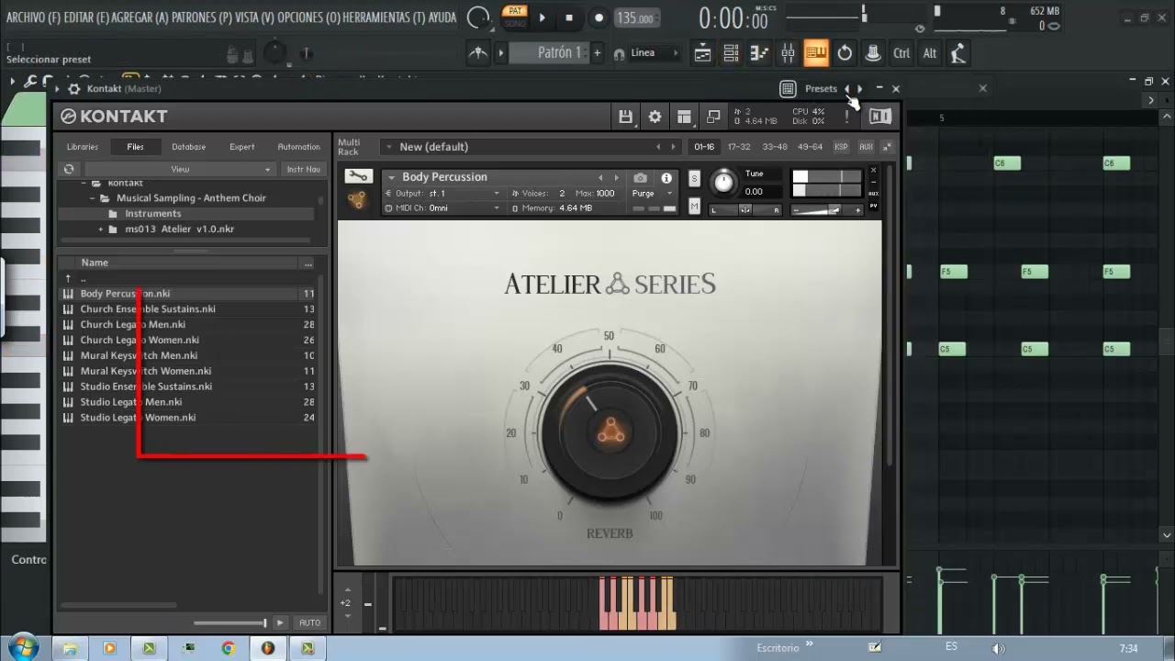Click the snapshot camera icon

coord(641,178)
